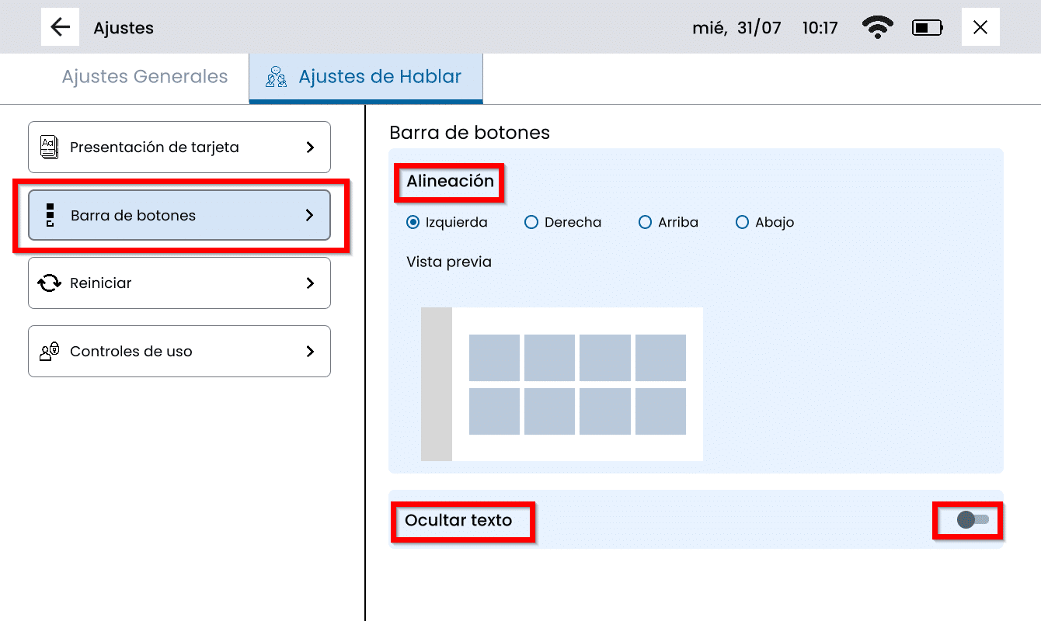This screenshot has height=621, width=1041.
Task: Expand Presentación de tarjeta chevron arrow
Action: click(x=310, y=147)
